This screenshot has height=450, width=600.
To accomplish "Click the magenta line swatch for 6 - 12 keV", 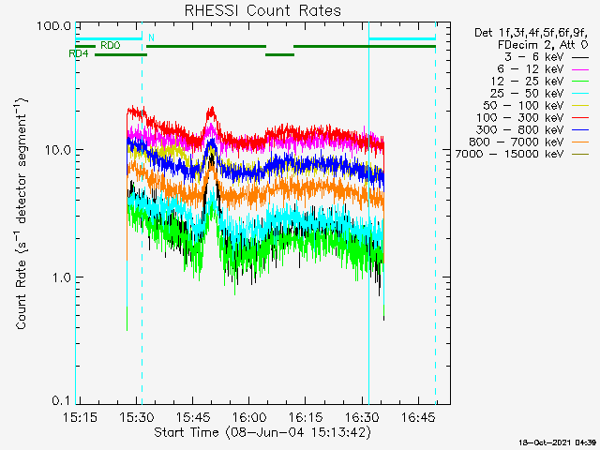I will pos(580,69).
